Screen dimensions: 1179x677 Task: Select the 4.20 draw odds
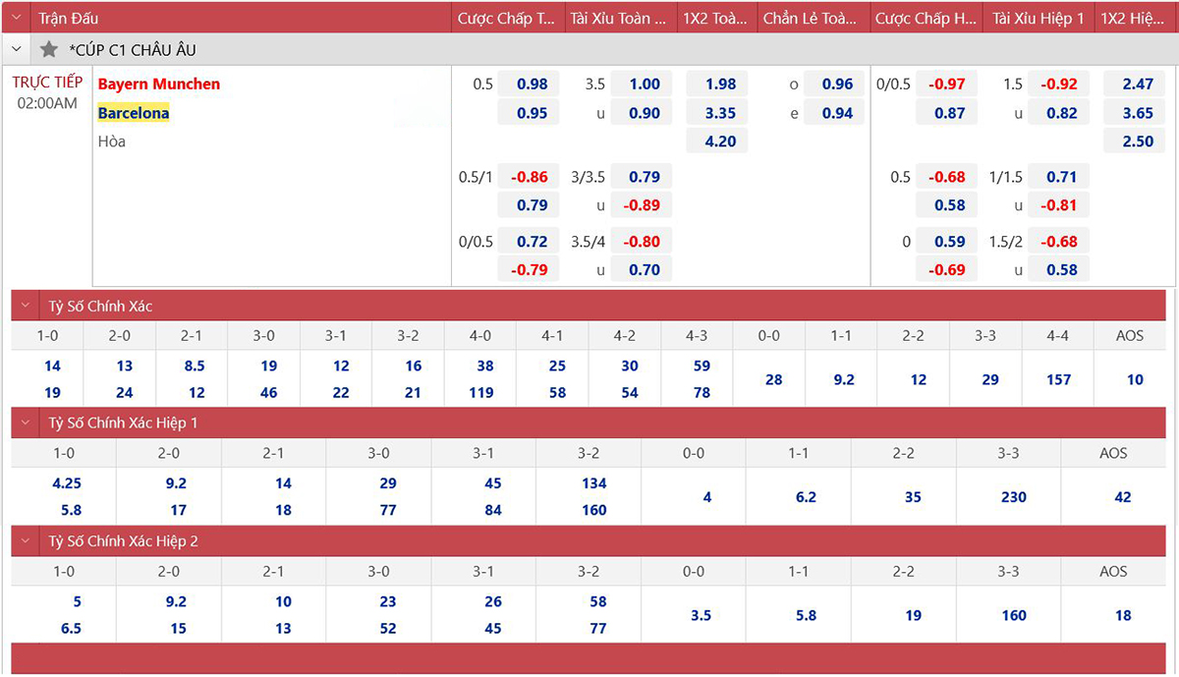[720, 141]
